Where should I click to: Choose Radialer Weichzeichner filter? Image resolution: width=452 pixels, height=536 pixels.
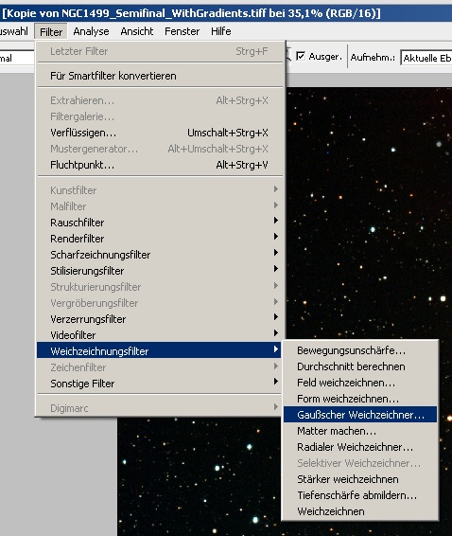(360, 447)
